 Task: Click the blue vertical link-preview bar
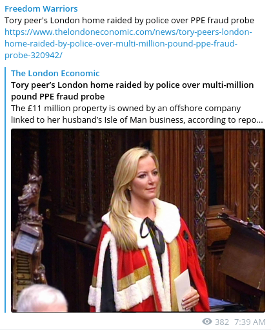(5, 190)
